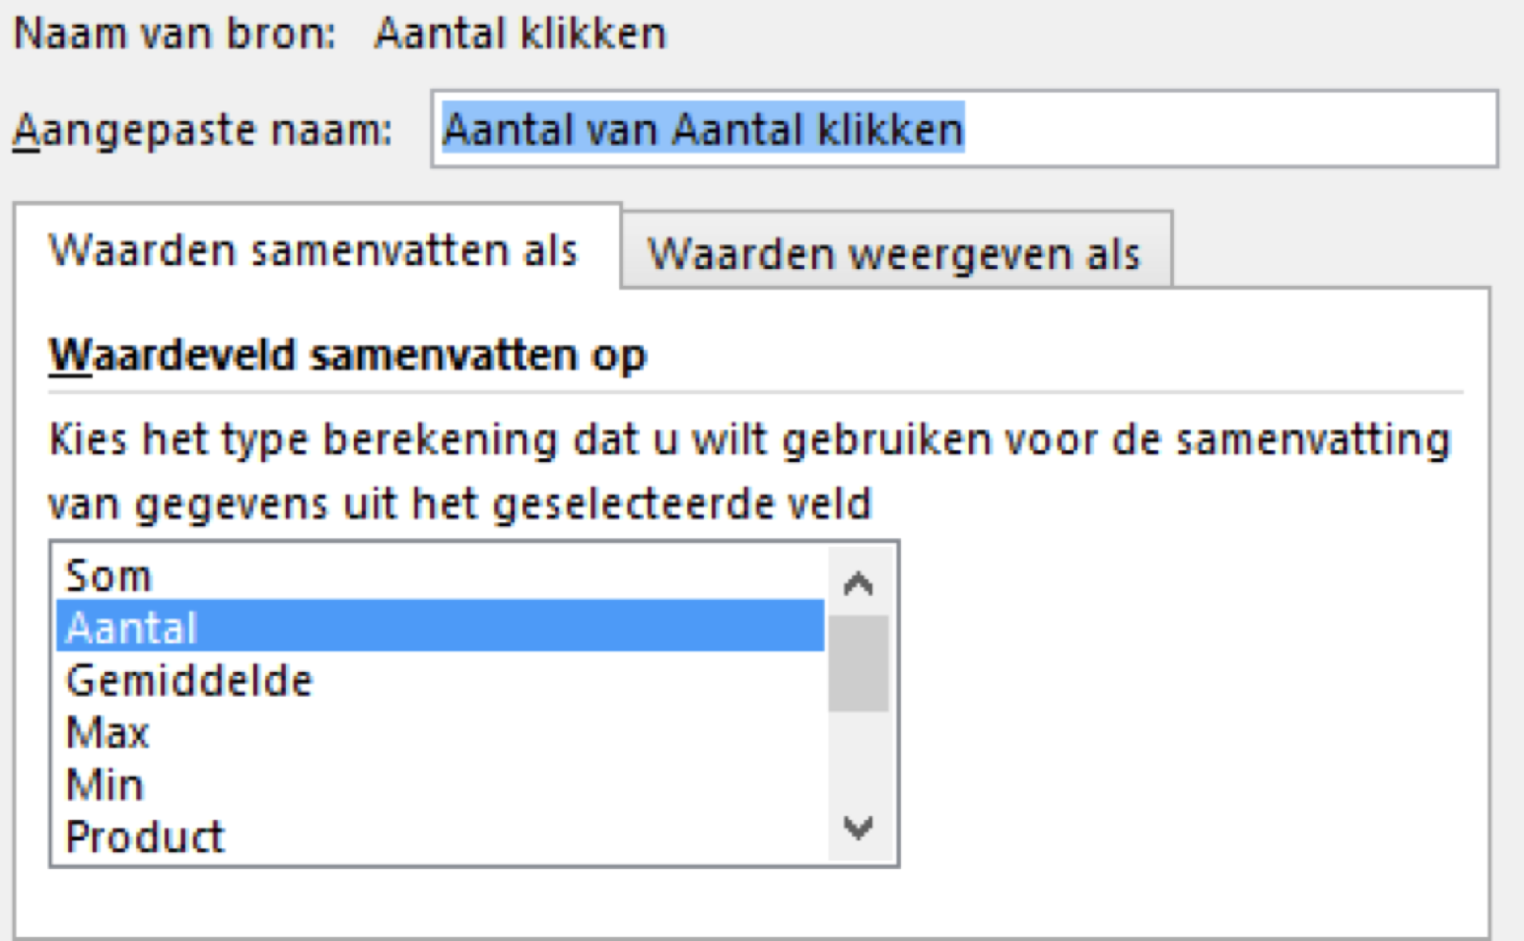Select Som in the calculation list
This screenshot has width=1524, height=941.
(108, 575)
